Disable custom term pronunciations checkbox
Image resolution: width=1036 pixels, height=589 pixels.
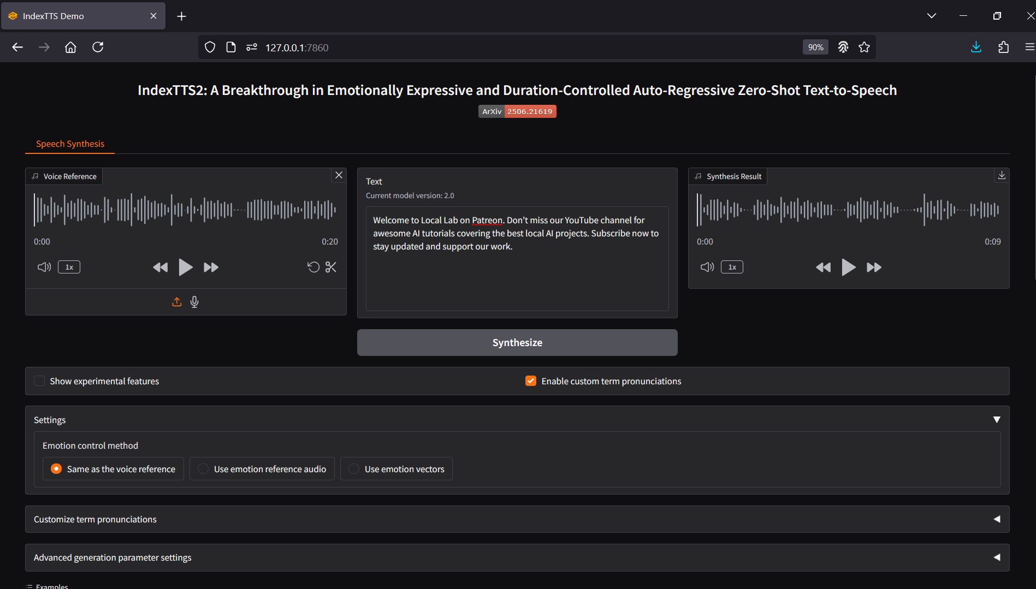[531, 381]
